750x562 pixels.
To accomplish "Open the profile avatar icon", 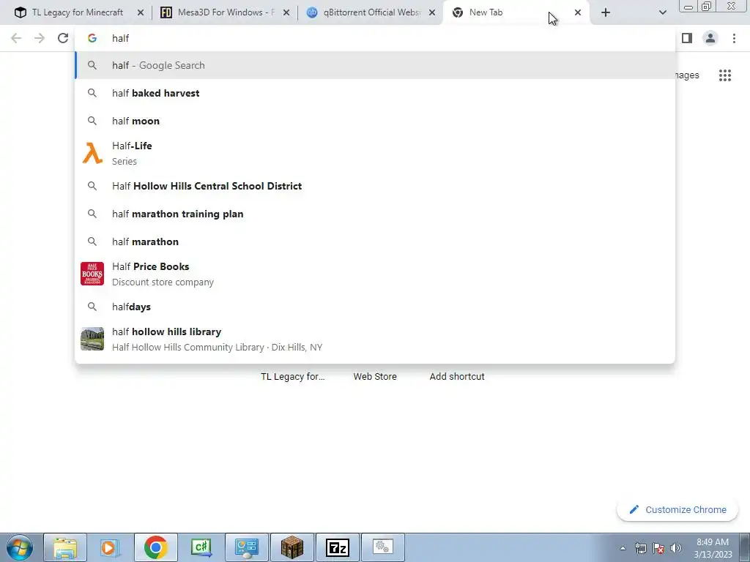I will [710, 38].
